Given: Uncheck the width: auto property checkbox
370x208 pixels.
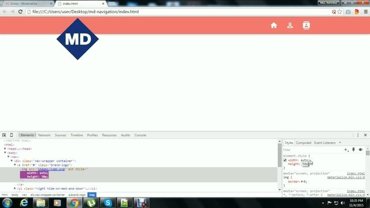Looking at the screenshot, I should (x=285, y=160).
